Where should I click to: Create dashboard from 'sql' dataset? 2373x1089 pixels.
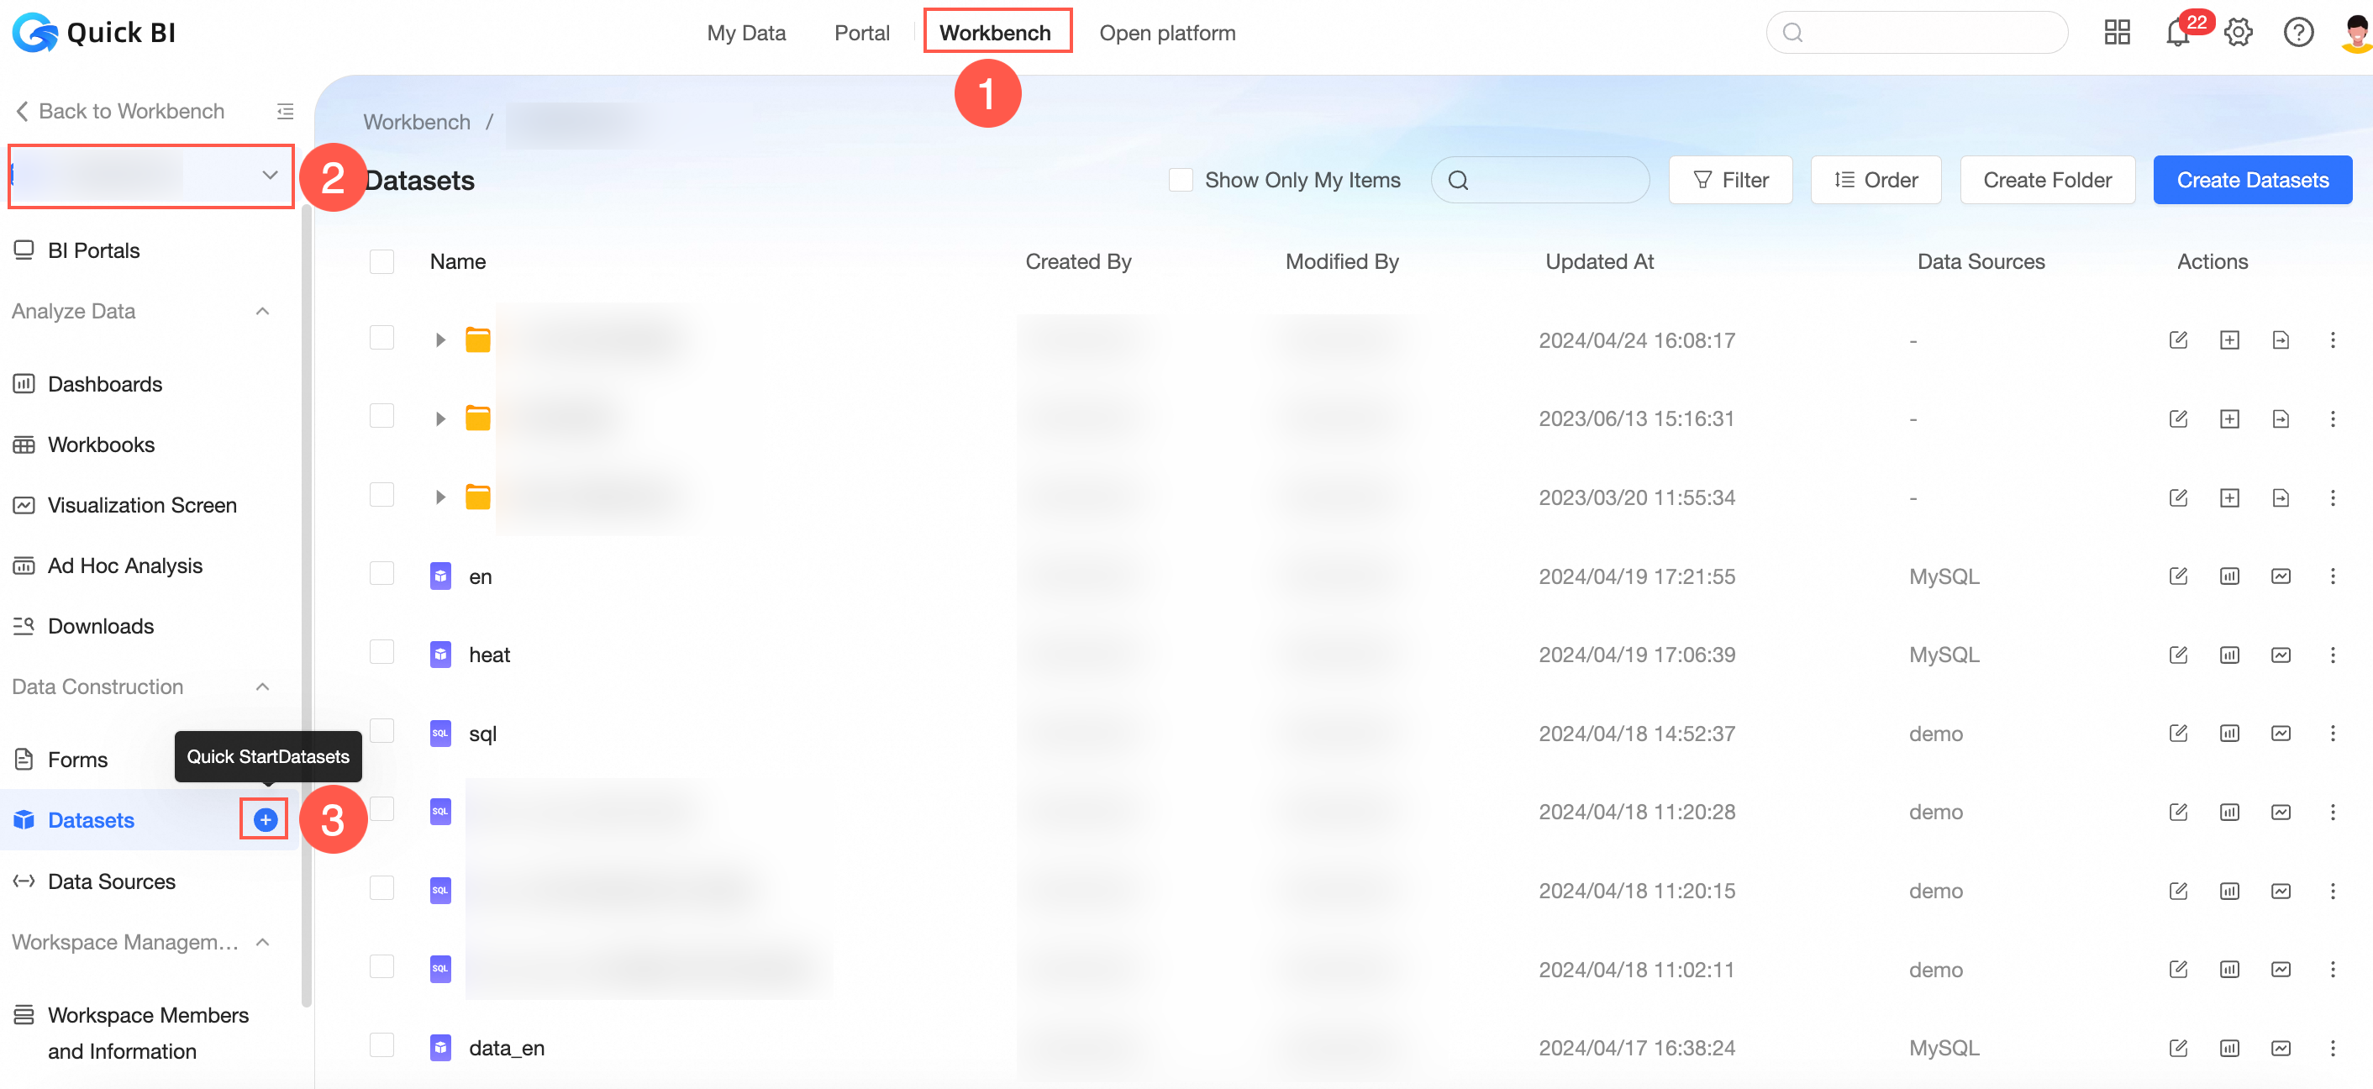[2229, 734]
